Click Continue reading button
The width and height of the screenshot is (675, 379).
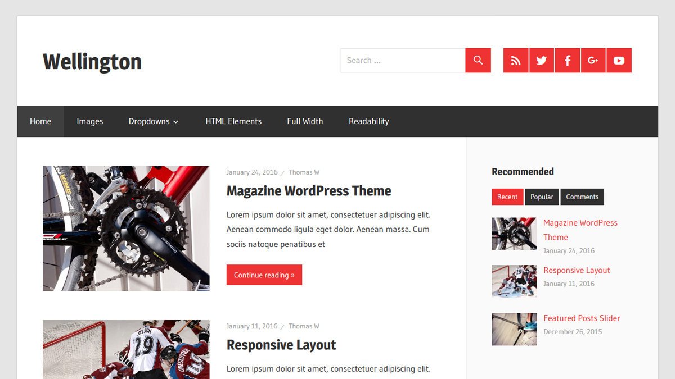click(x=264, y=275)
